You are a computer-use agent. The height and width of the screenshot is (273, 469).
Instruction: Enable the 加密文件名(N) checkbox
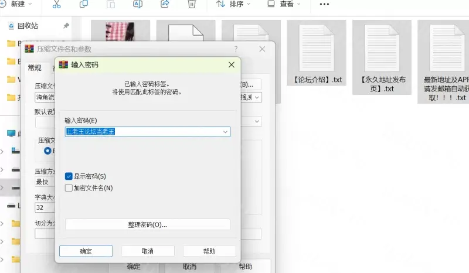tap(69, 188)
